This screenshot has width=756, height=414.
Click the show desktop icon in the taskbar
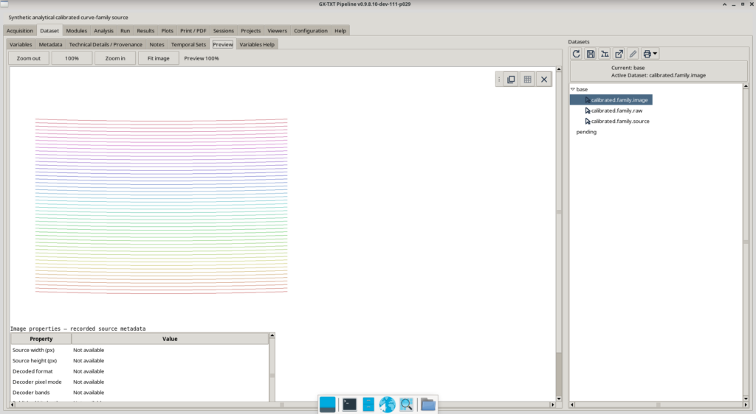coord(327,404)
